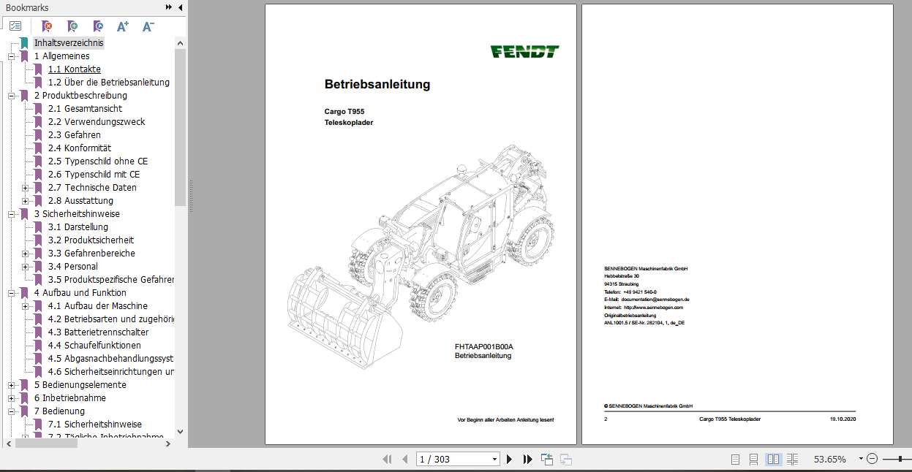912x472 pixels.
Task: Open 2.2 Verwendungszweck bookmark
Action: click(97, 122)
